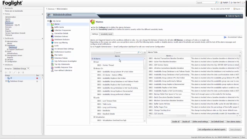
Task: Open SQL Performance Investigator icon
Action: 52,61
